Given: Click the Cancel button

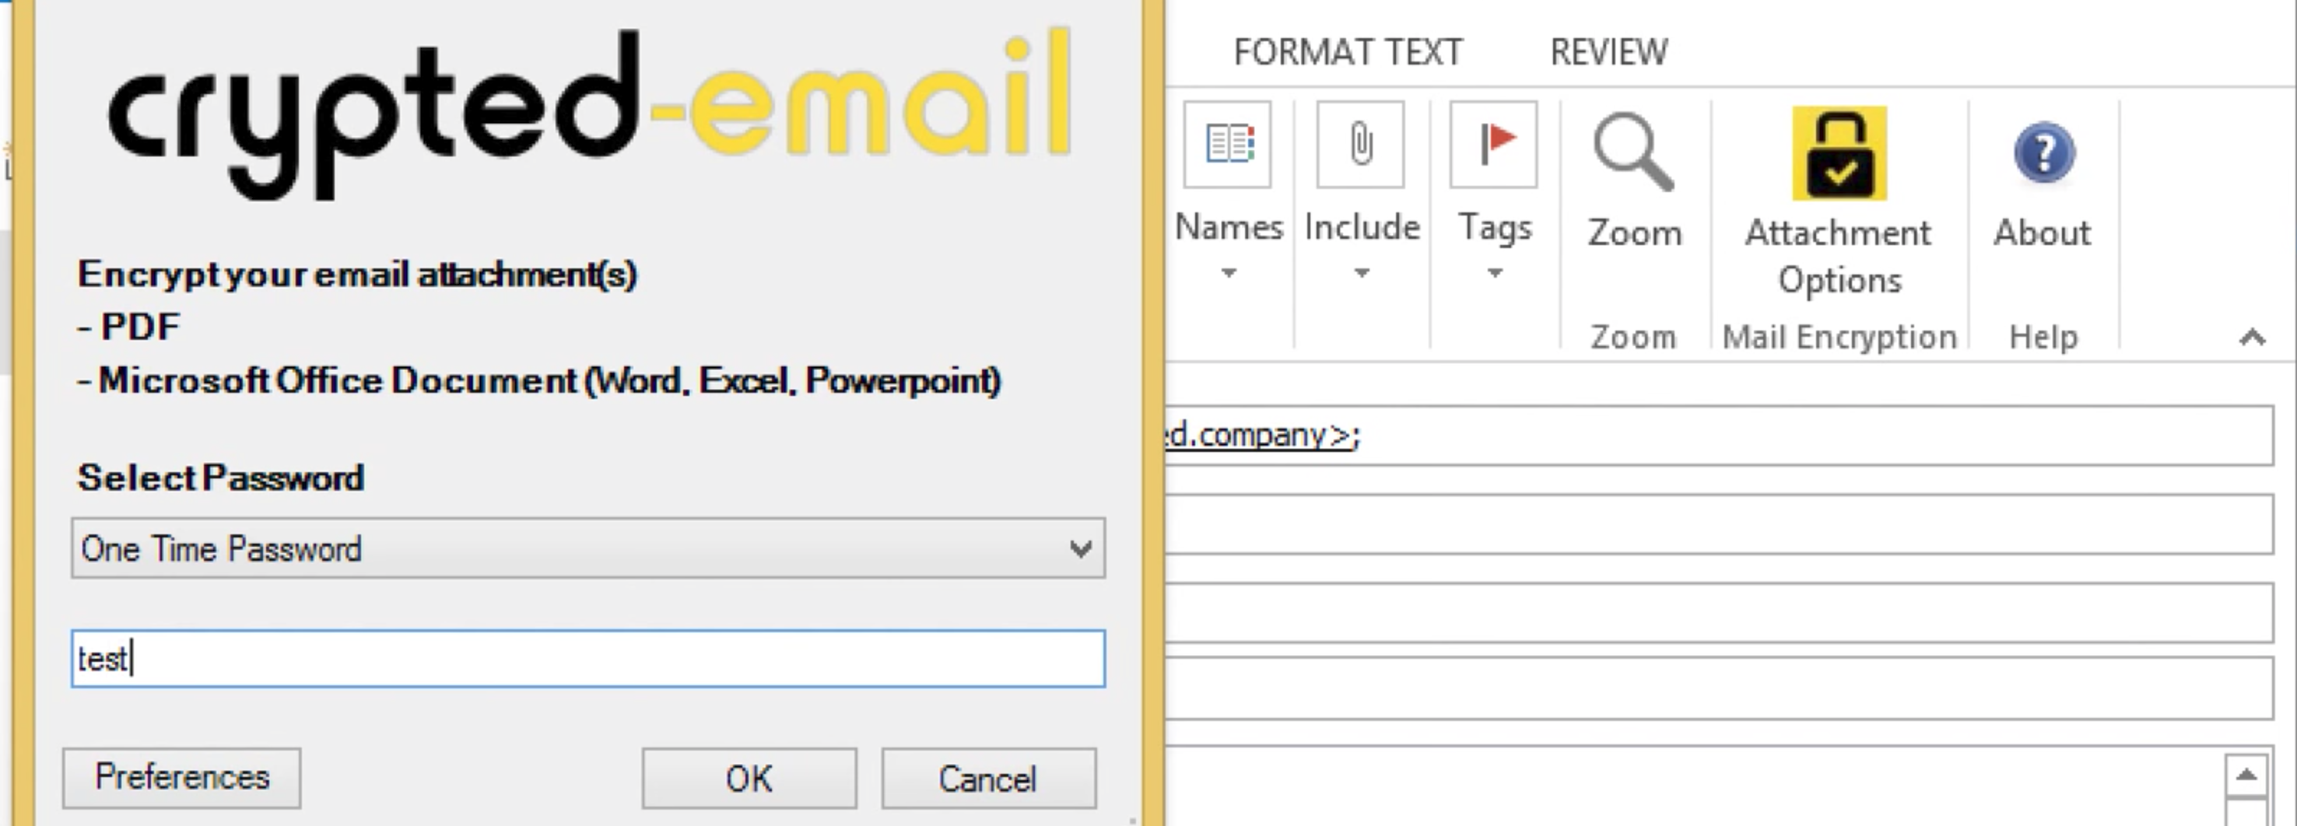Looking at the screenshot, I should [x=989, y=778].
